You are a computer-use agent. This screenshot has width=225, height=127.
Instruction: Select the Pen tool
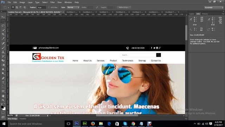point(3,78)
